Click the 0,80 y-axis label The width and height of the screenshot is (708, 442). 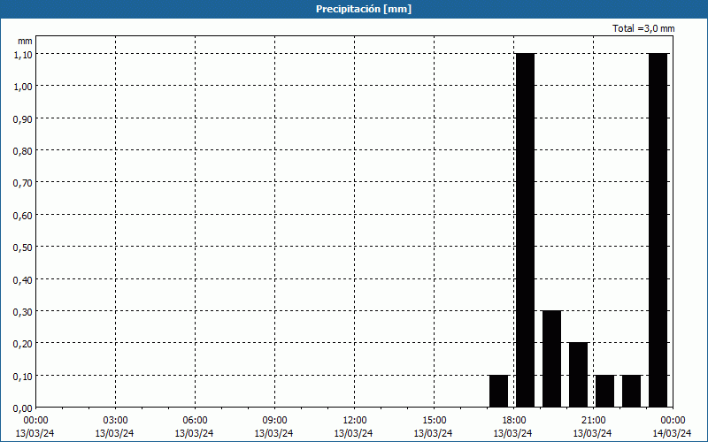(x=23, y=150)
